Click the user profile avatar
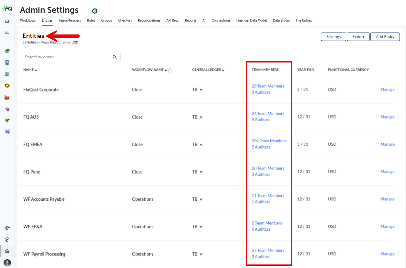406x268 pixels. click(x=7, y=263)
